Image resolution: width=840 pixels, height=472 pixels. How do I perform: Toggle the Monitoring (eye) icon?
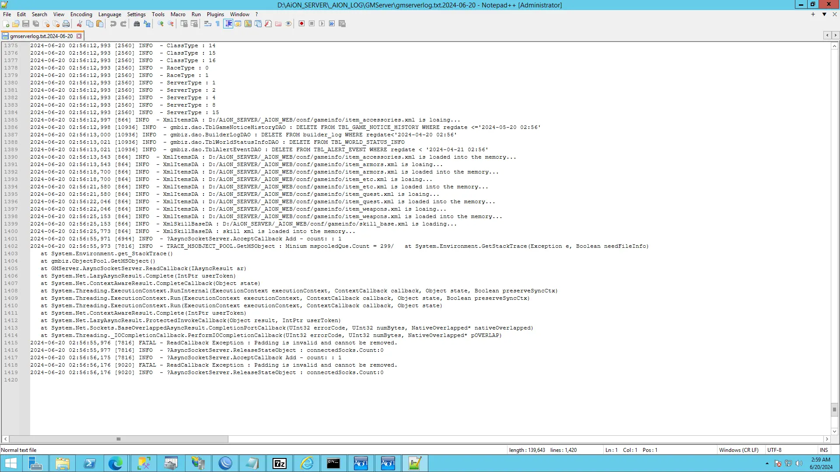pos(288,24)
